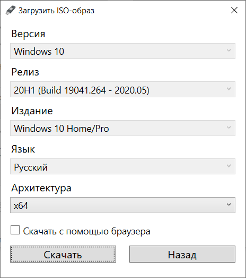
Task: Click the Rufus USB drive icon in title bar
Action: [x=11, y=10]
